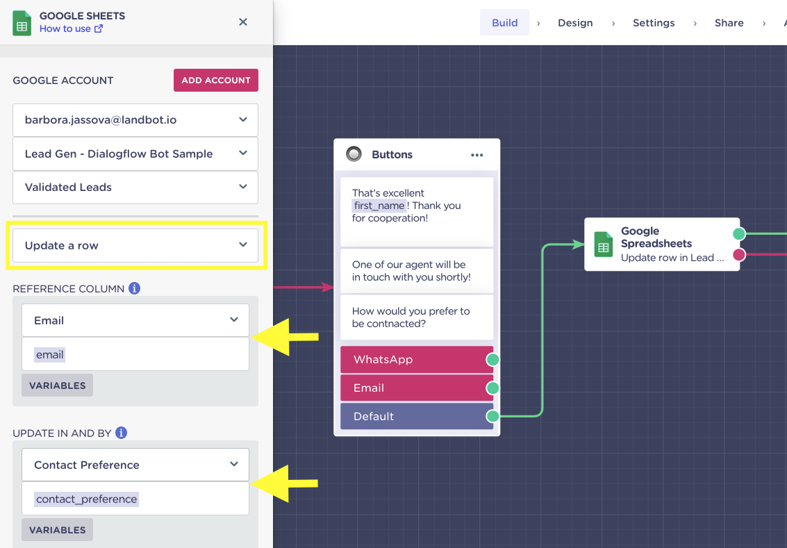The image size is (787, 548).
Task: Click the Google Sheets logo icon in panel header
Action: pos(22,23)
